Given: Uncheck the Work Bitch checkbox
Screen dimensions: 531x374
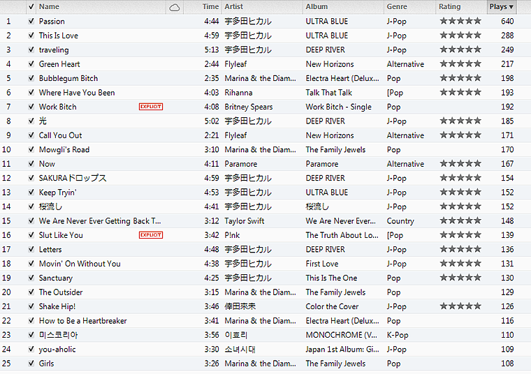Looking at the screenshot, I should (x=31, y=107).
